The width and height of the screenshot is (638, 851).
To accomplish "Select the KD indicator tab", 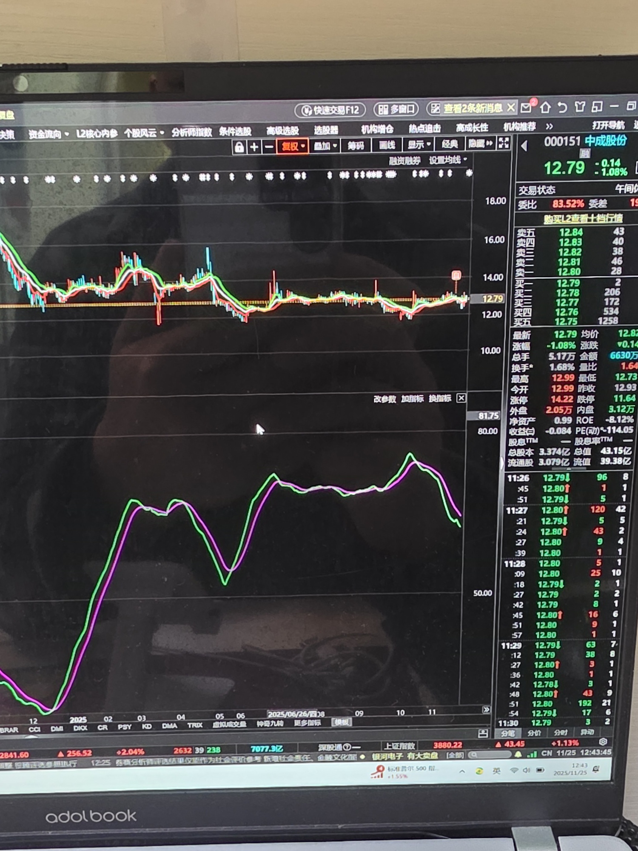I will [147, 726].
